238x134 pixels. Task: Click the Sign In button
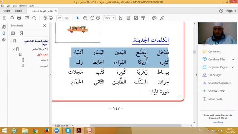231,11
